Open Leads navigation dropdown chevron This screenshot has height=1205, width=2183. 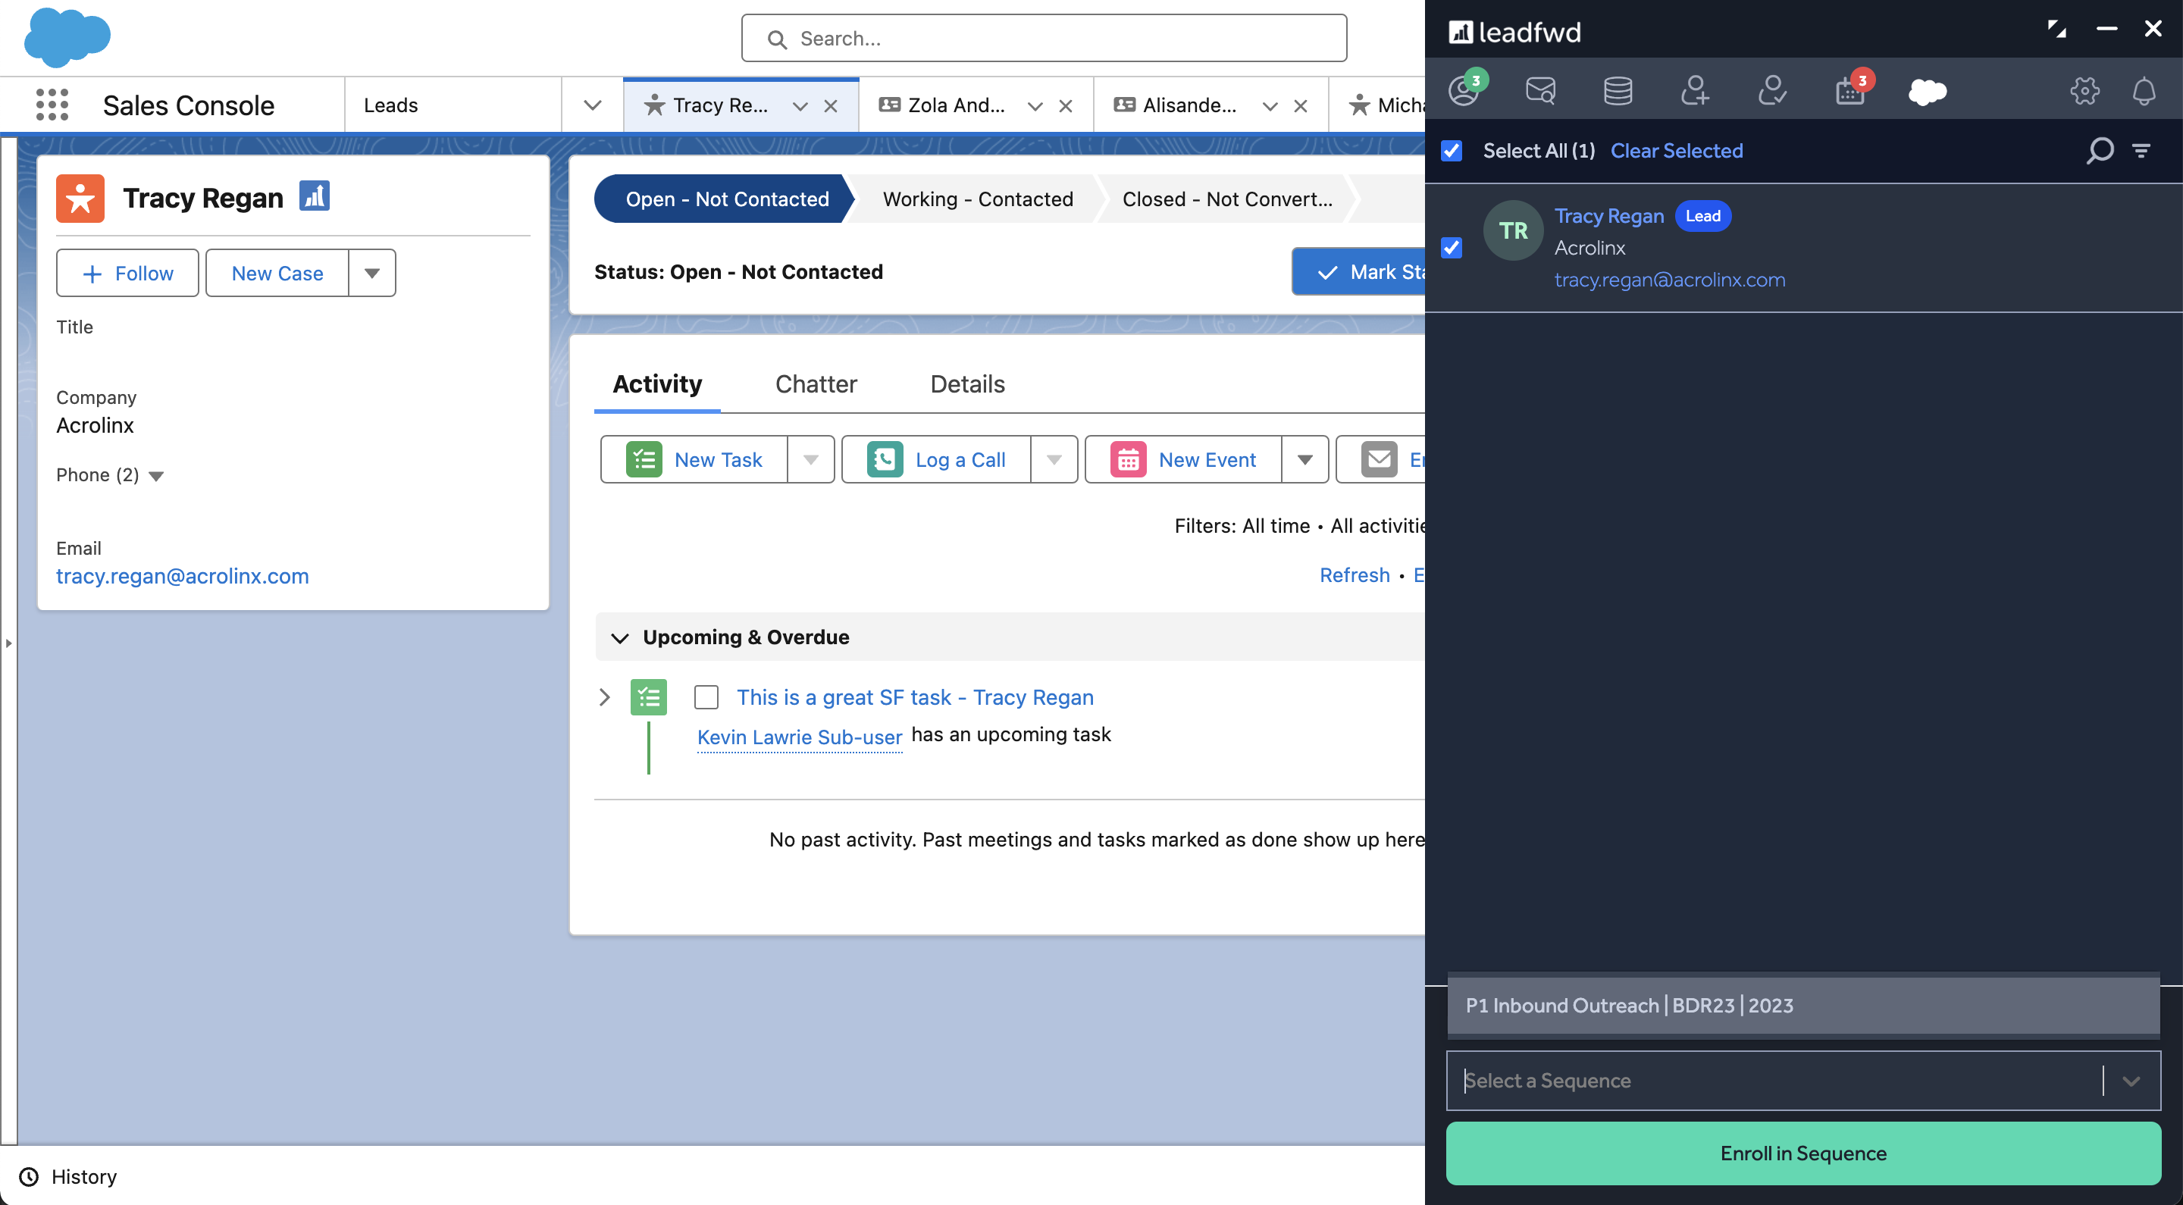(592, 105)
